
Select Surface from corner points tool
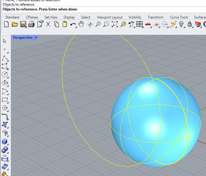point(5,125)
